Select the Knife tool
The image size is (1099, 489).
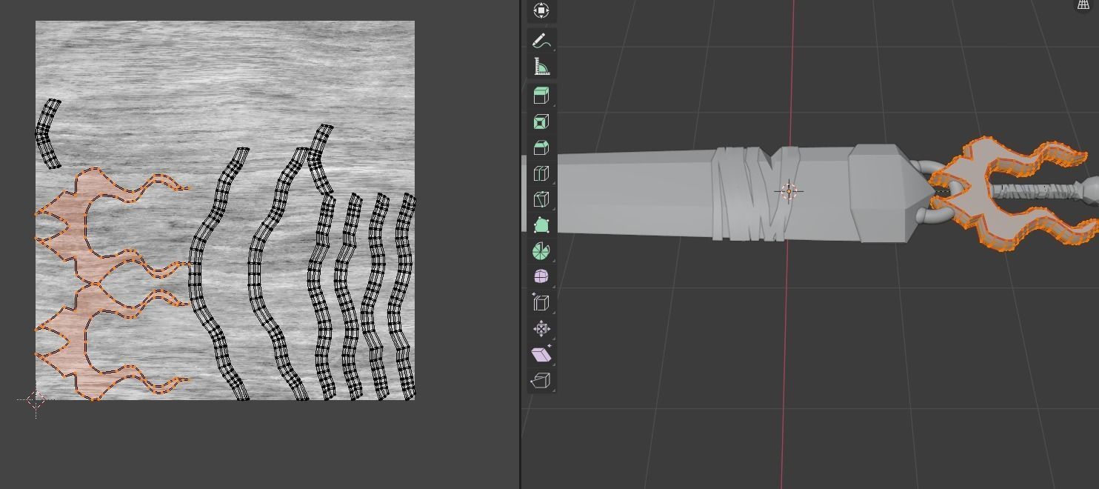pyautogui.click(x=541, y=199)
